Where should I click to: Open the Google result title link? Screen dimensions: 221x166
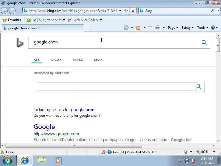(x=44, y=127)
